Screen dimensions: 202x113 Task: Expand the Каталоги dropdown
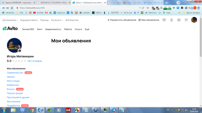coord(57,20)
